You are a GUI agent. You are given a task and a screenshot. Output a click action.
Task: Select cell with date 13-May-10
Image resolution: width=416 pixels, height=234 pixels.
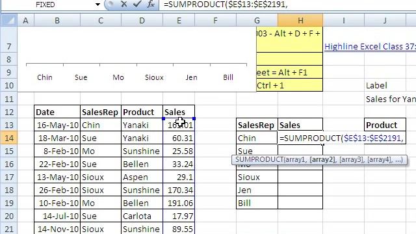(57, 177)
